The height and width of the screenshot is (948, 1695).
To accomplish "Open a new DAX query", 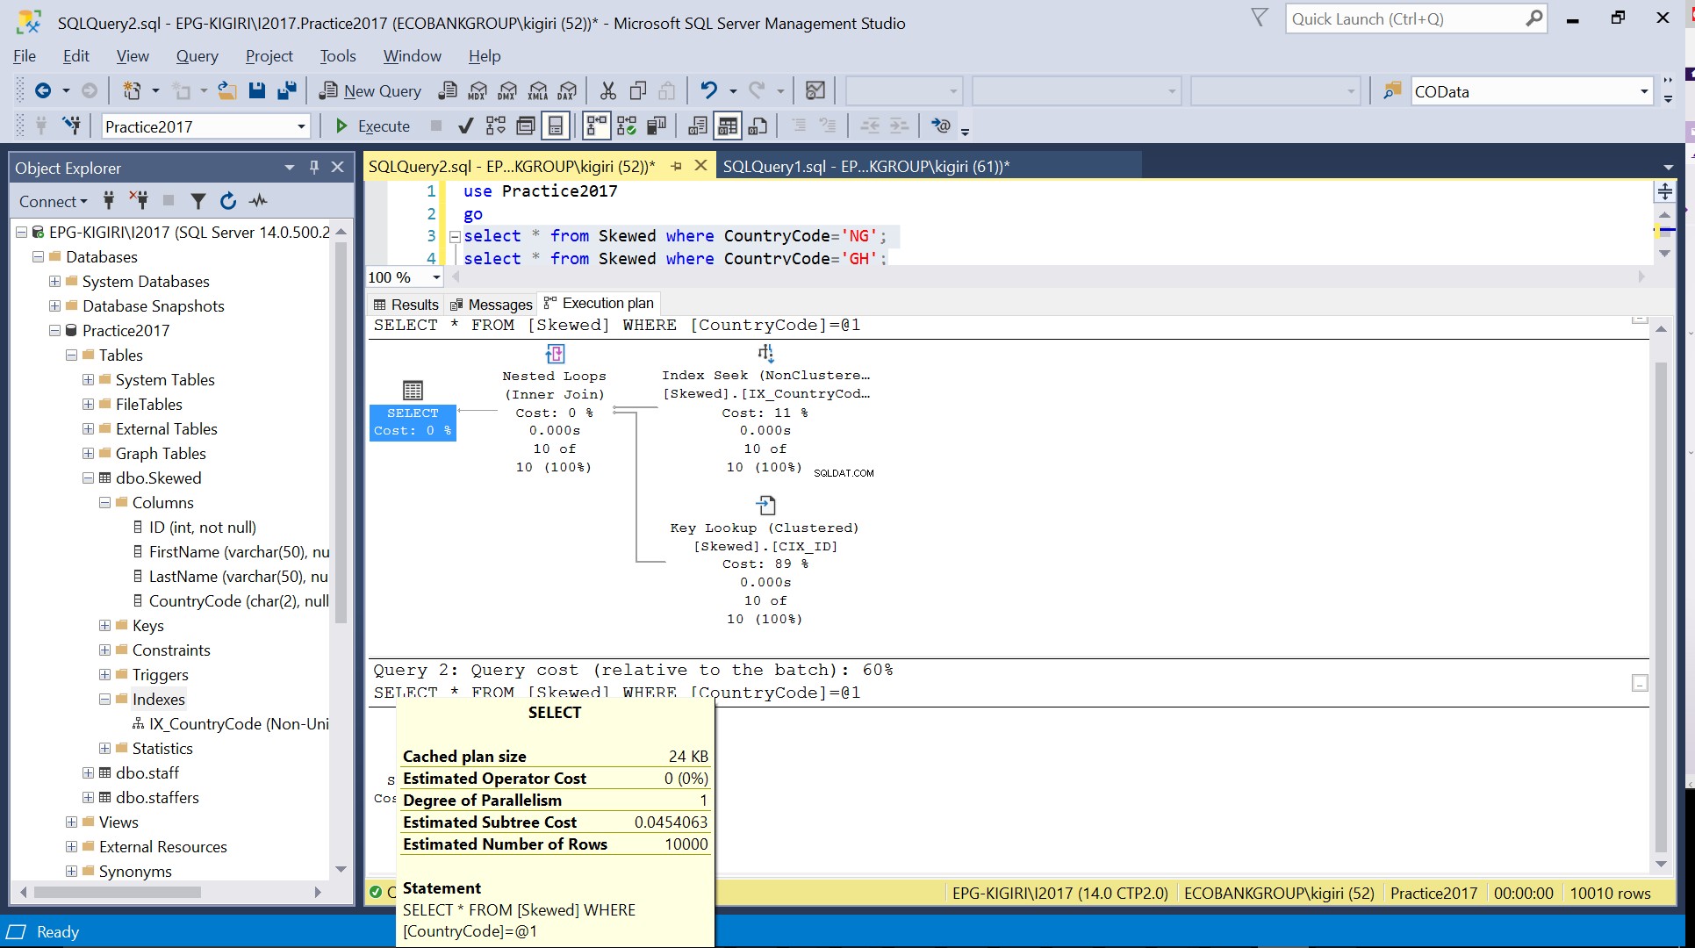I will (568, 90).
